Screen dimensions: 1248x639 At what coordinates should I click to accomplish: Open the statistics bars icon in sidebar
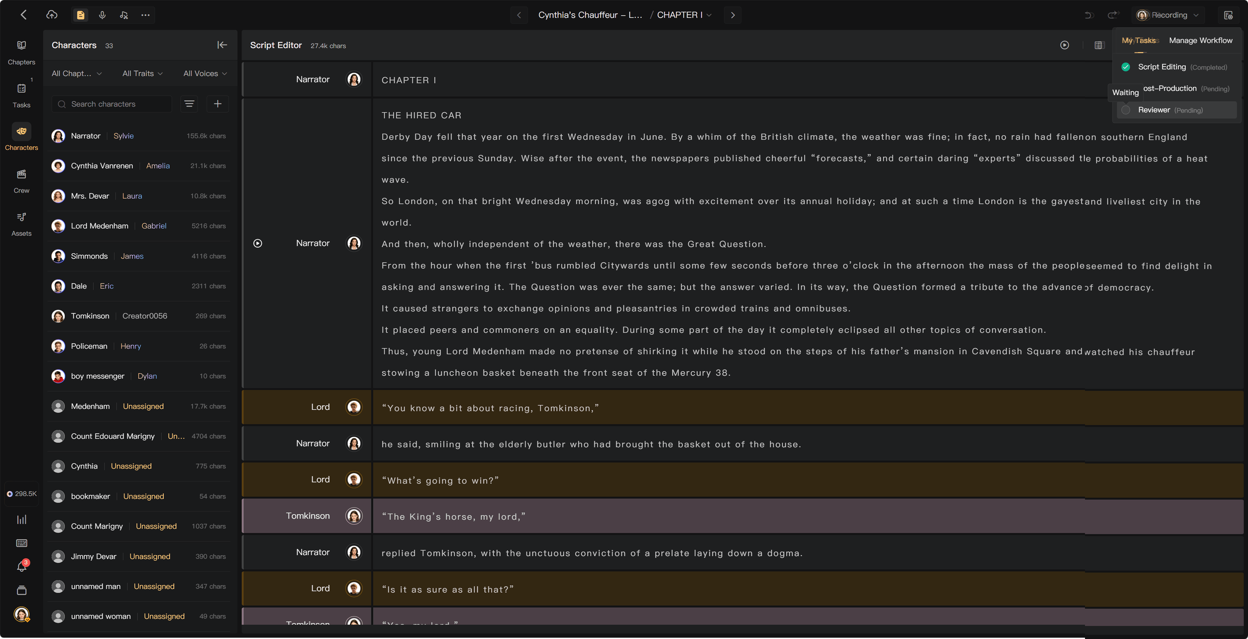(x=22, y=519)
